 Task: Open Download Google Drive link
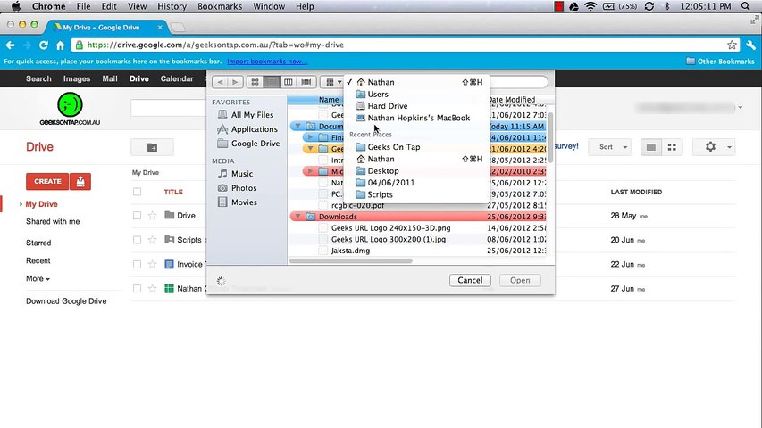coord(66,301)
